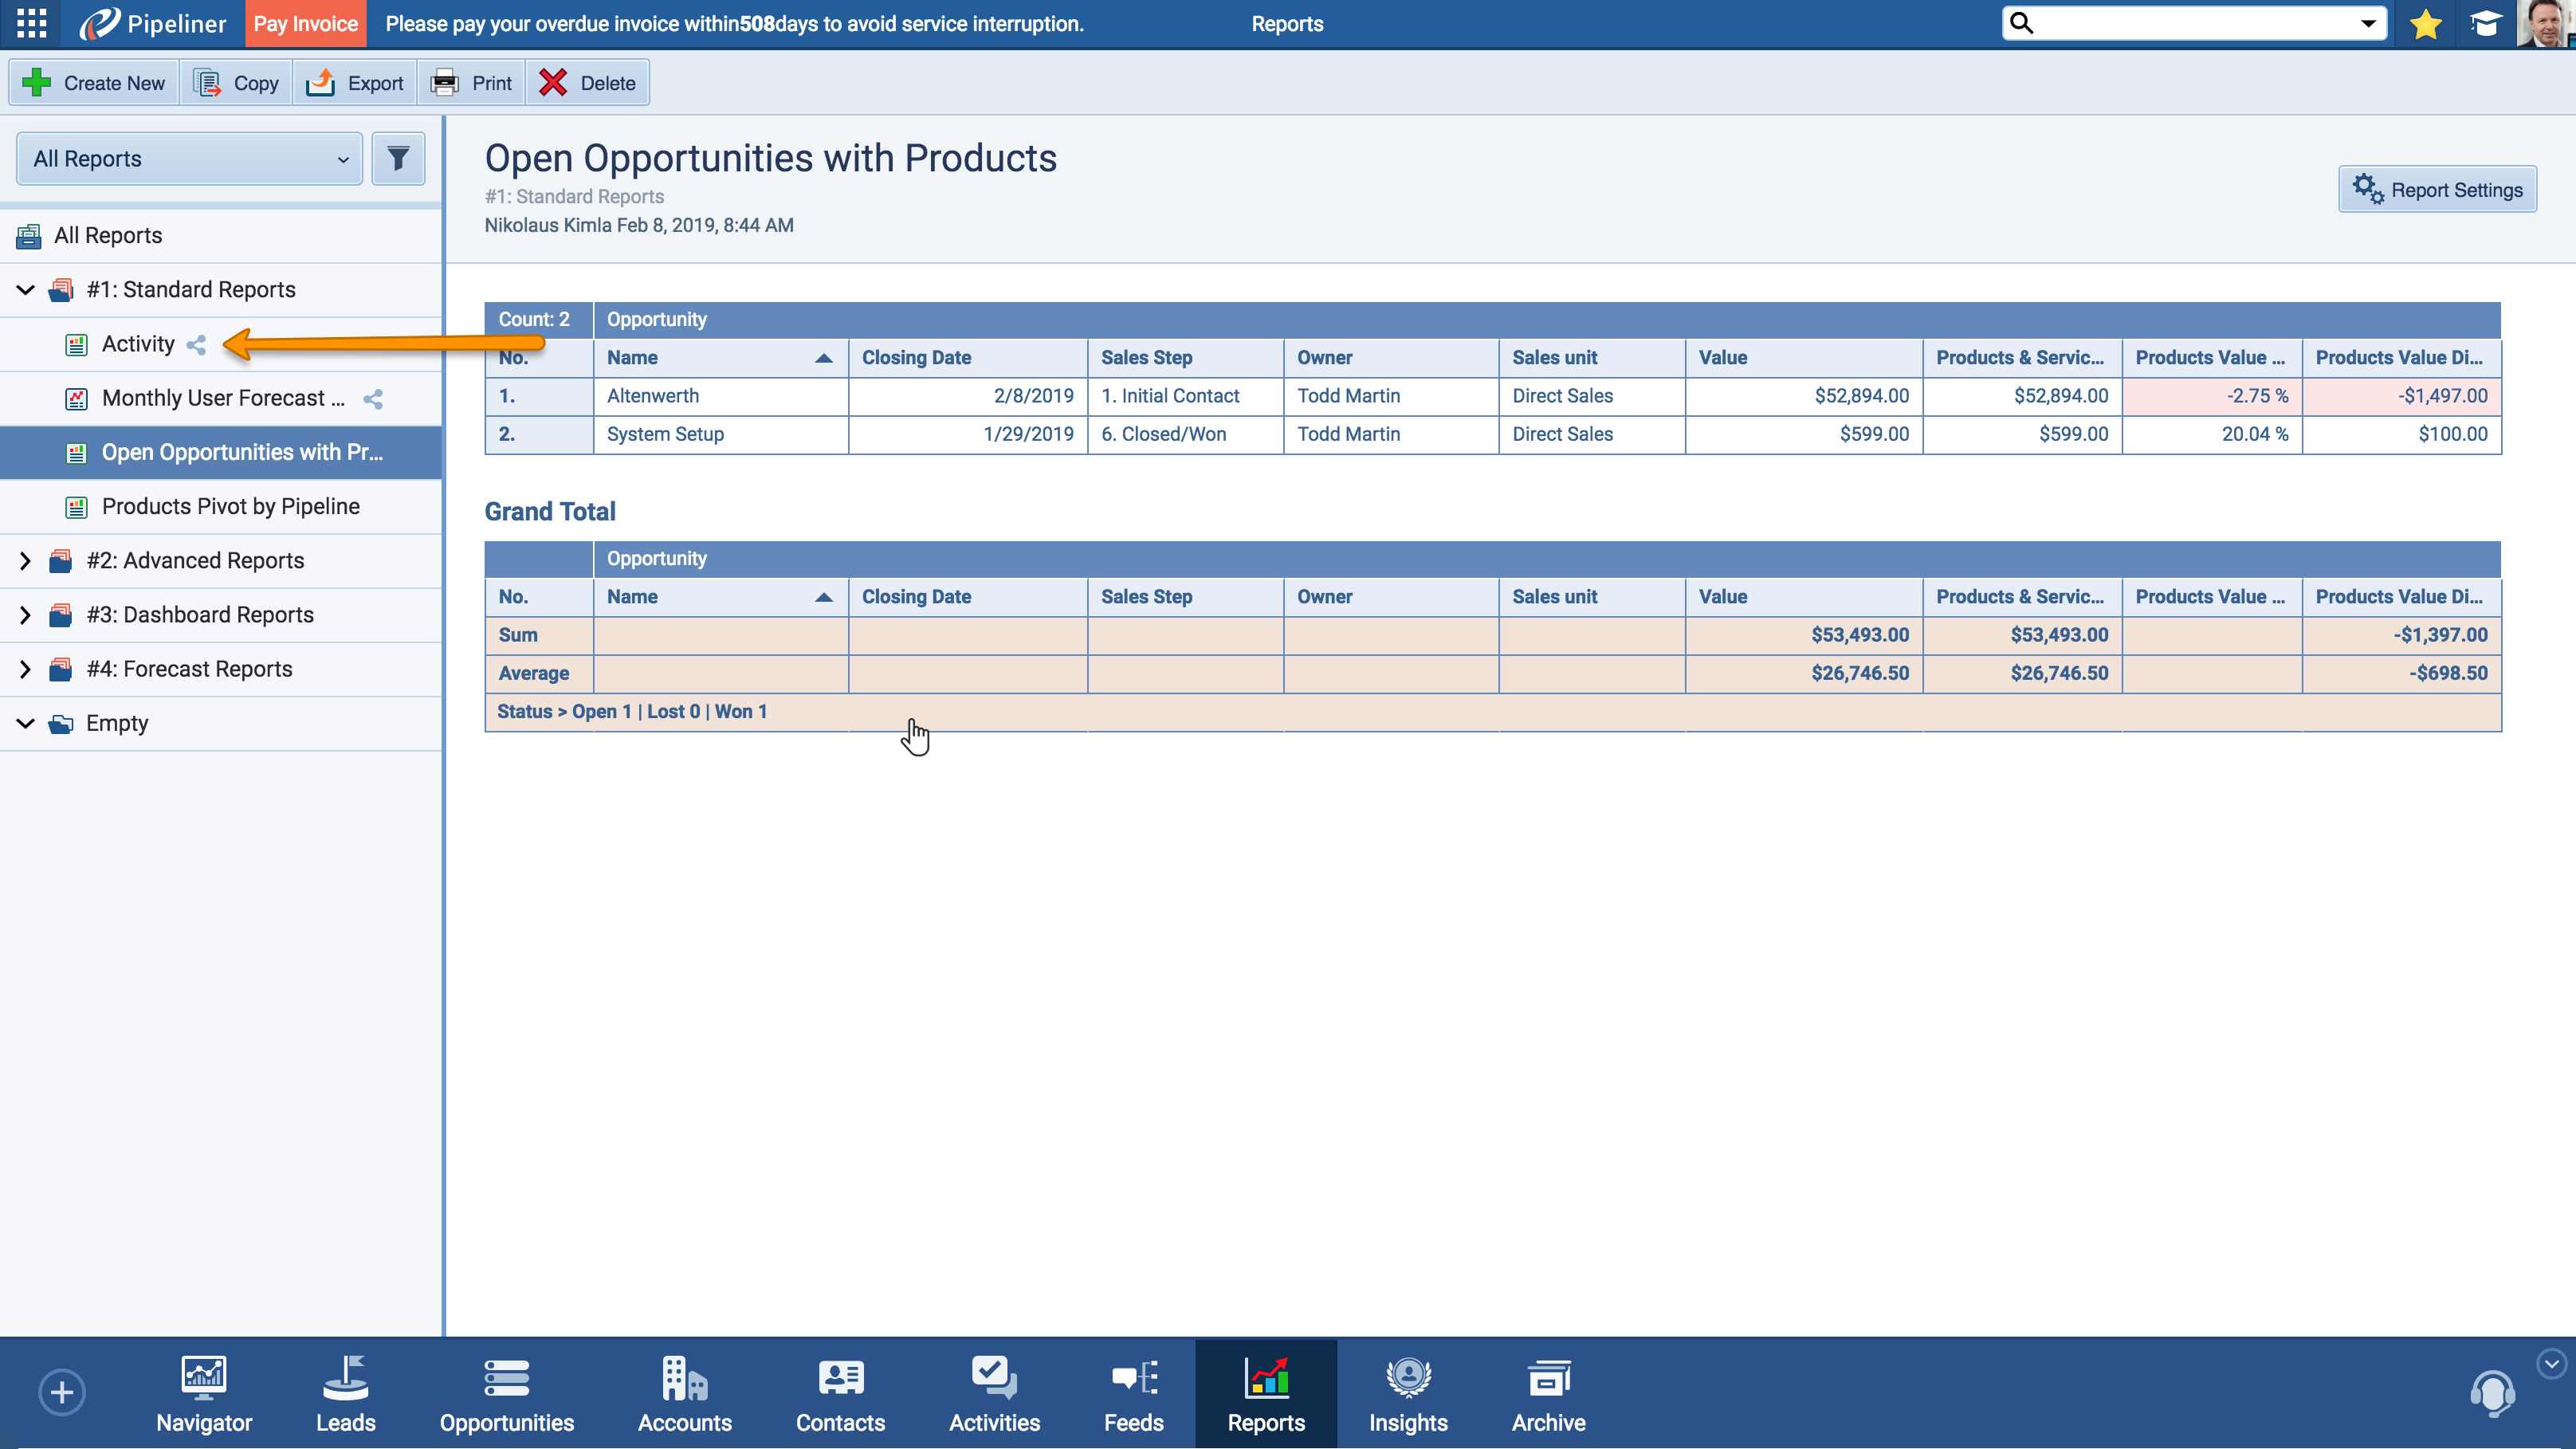
Task: Click the gold star favorites icon
Action: pyautogui.click(x=2425, y=24)
